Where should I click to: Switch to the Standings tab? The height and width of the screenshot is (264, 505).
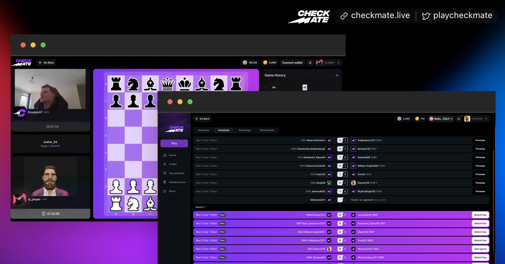(x=244, y=130)
